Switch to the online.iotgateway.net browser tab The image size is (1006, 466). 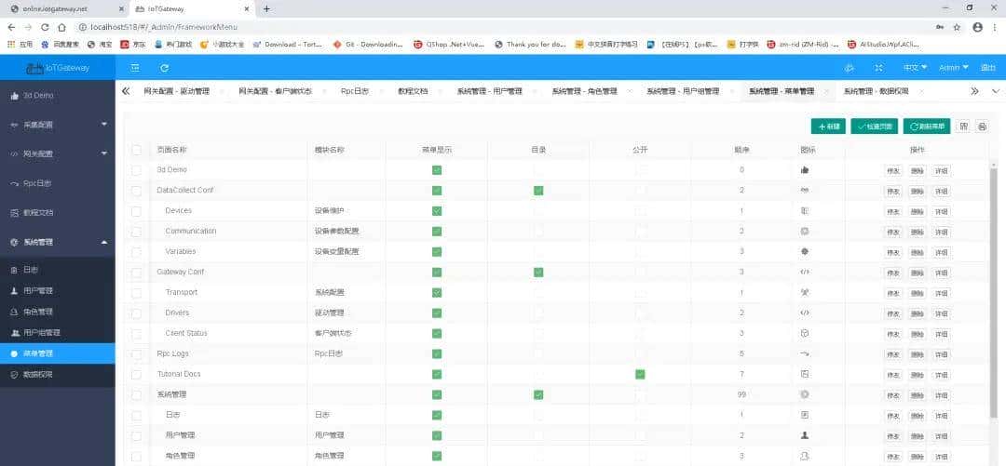tap(64, 9)
